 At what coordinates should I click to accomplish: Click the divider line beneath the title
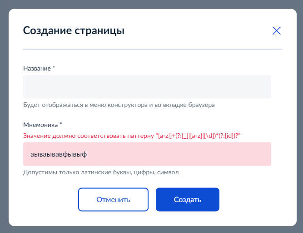click(153, 49)
